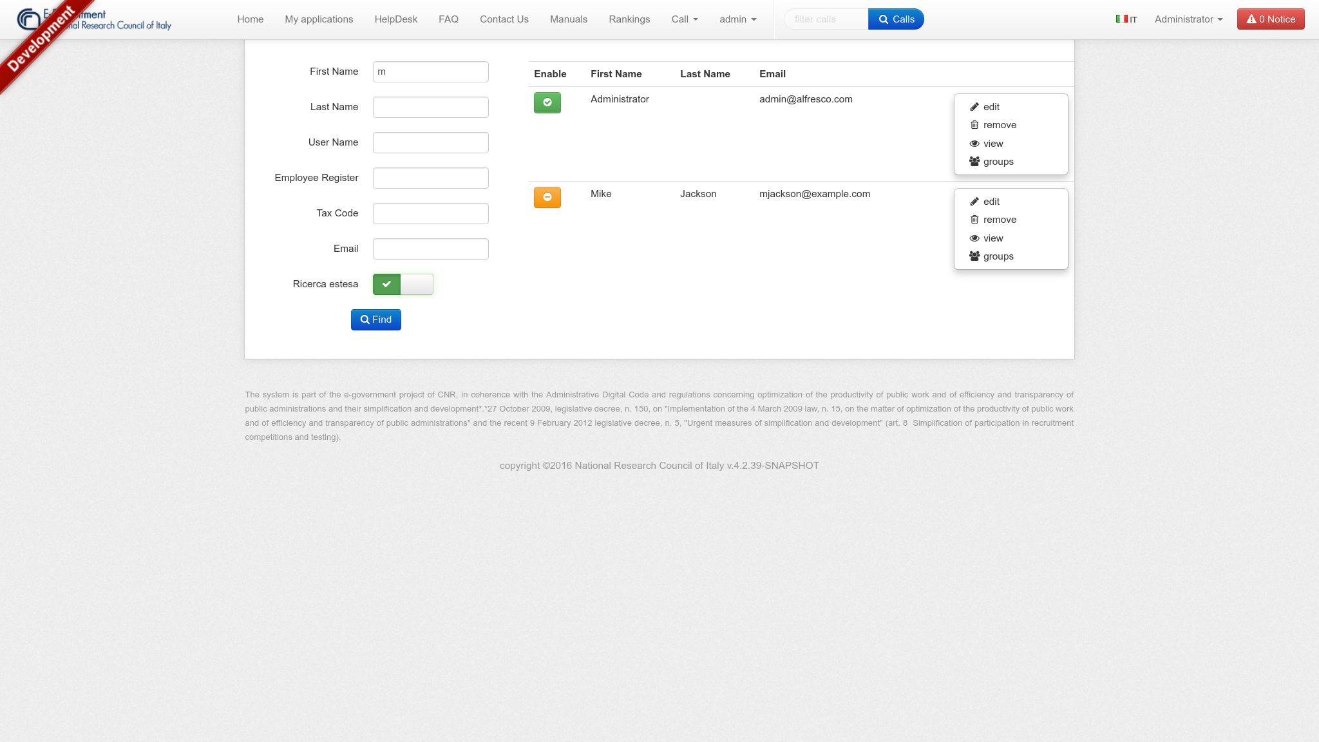Click the red 0 Notice button
Image resolution: width=1319 pixels, height=742 pixels.
[1270, 19]
